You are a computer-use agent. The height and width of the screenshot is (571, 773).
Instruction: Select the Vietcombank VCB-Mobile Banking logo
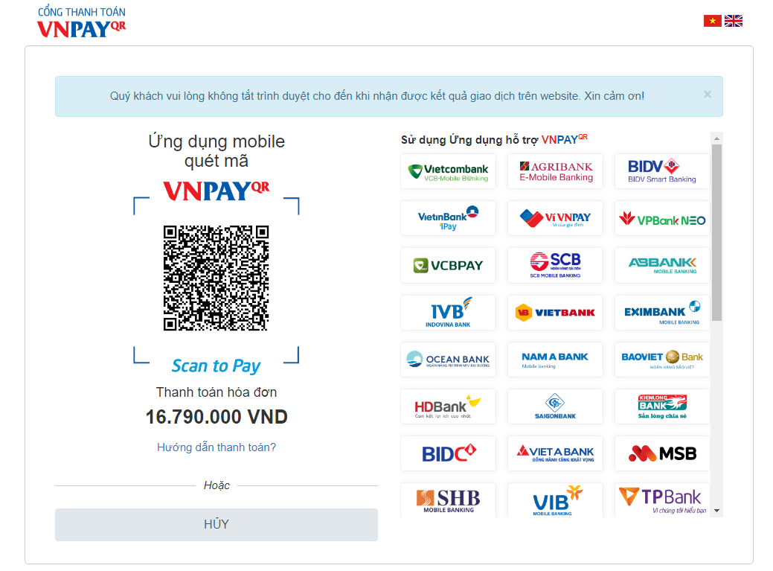tap(448, 171)
